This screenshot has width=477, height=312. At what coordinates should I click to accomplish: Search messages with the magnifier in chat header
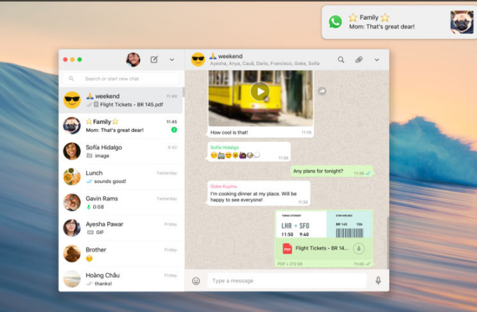[341, 60]
